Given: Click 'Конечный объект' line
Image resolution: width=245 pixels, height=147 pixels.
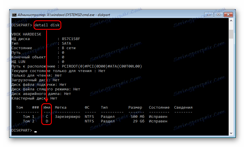Looking at the screenshot, I should coord(38,57).
